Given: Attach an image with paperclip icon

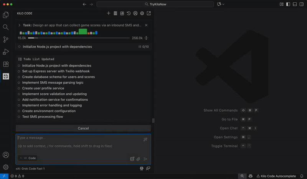Looking at the screenshot, I should (x=138, y=159).
